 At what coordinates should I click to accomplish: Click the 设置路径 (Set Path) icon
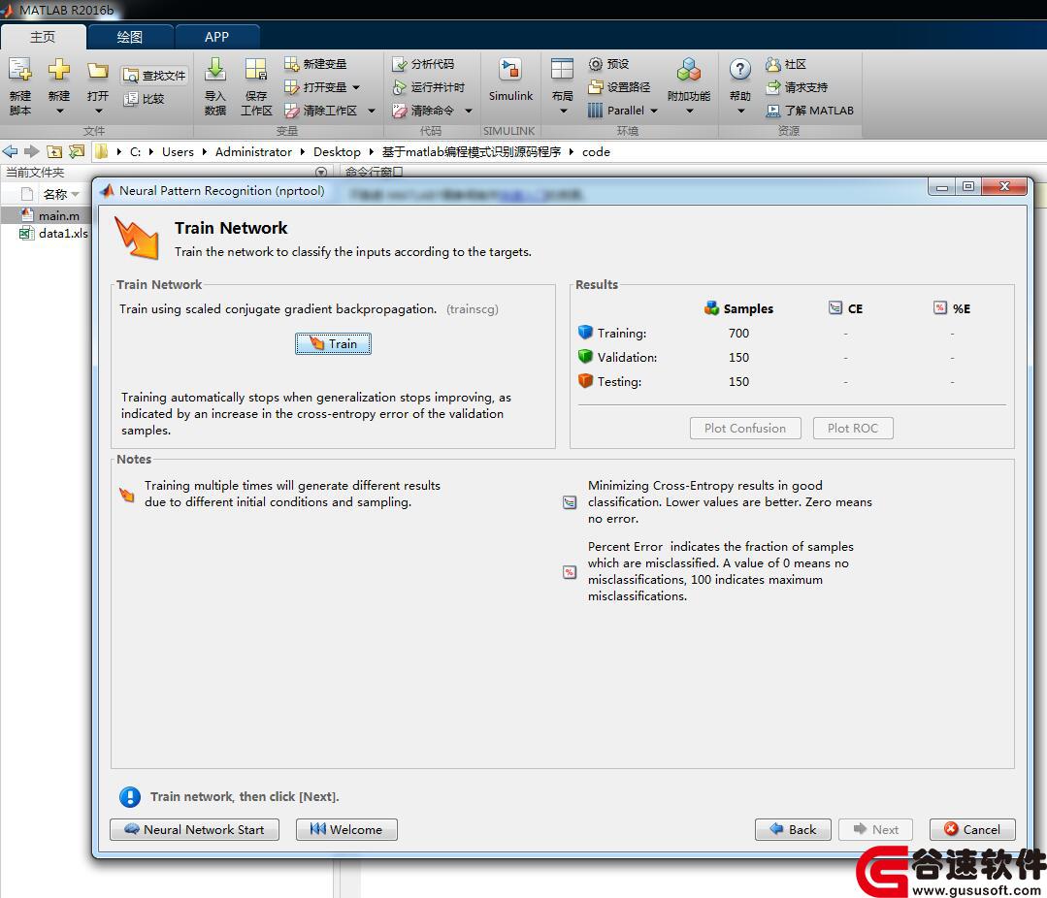pos(596,87)
